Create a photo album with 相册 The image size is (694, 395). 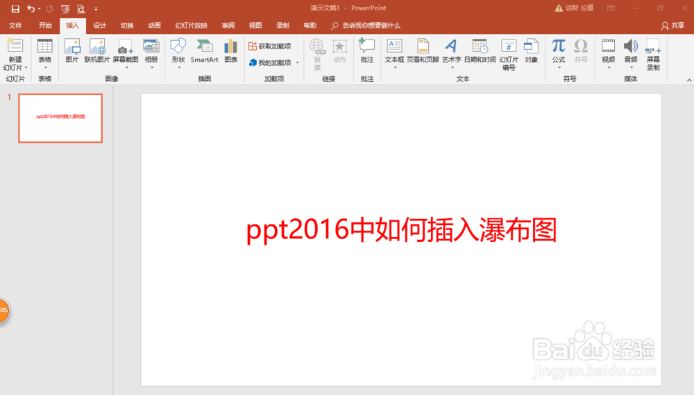point(151,53)
